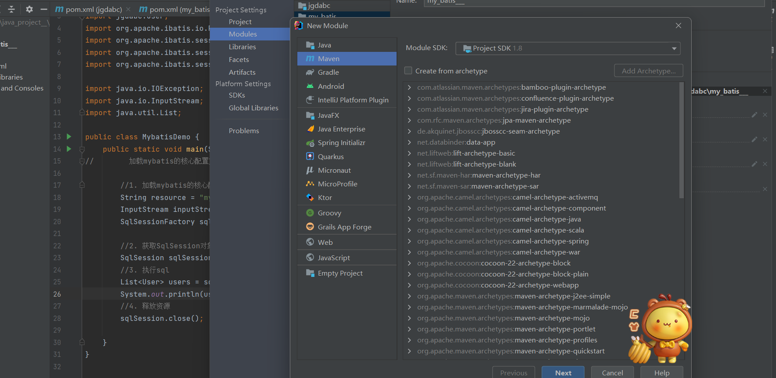Expand net.databinder:data-app entry
Image resolution: width=776 pixels, height=378 pixels.
(409, 142)
